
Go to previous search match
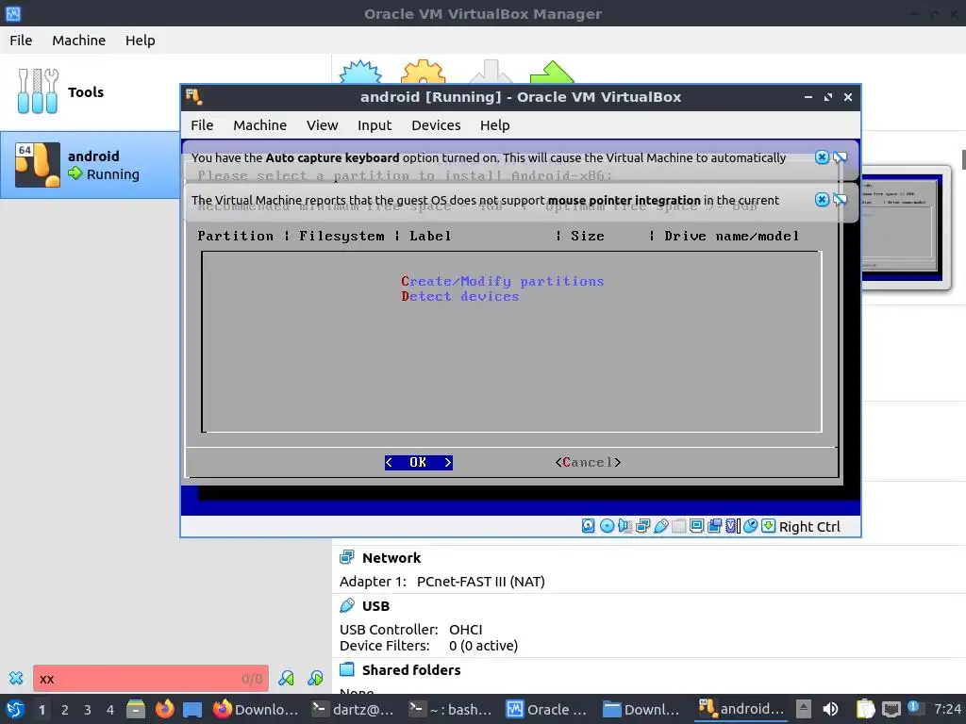tap(286, 679)
